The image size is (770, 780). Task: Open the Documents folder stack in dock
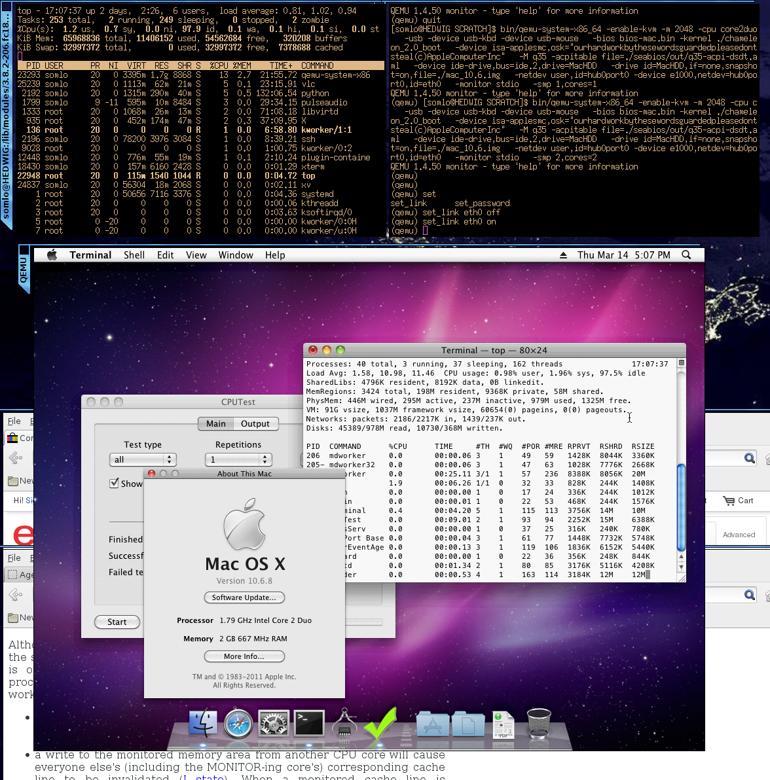click(x=468, y=723)
